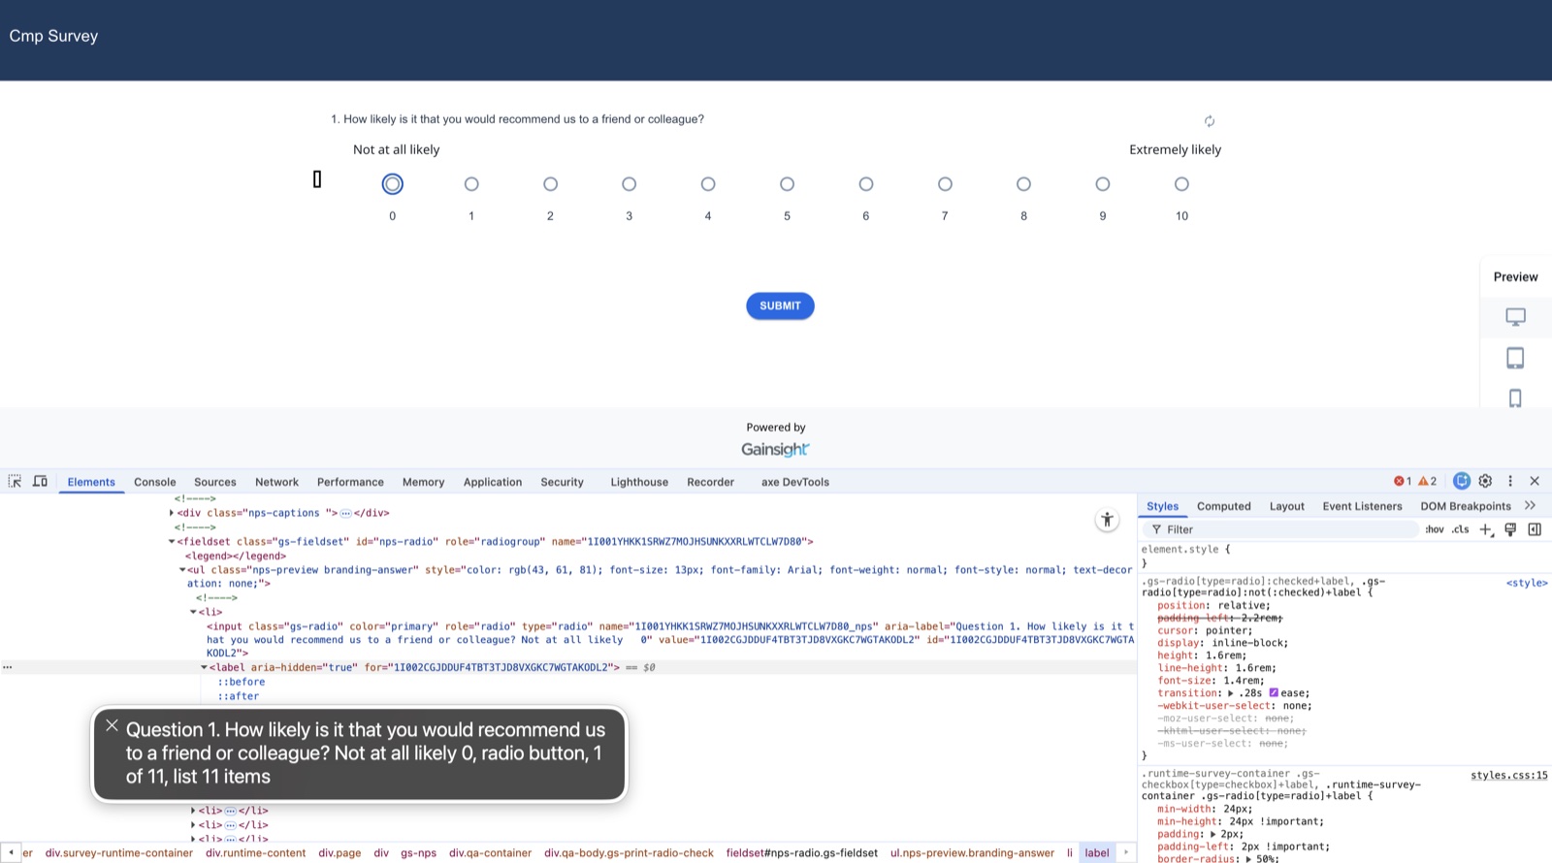The height and width of the screenshot is (863, 1552).
Task: Select fieldset#nps-radio breadcrumb
Action: point(801,853)
